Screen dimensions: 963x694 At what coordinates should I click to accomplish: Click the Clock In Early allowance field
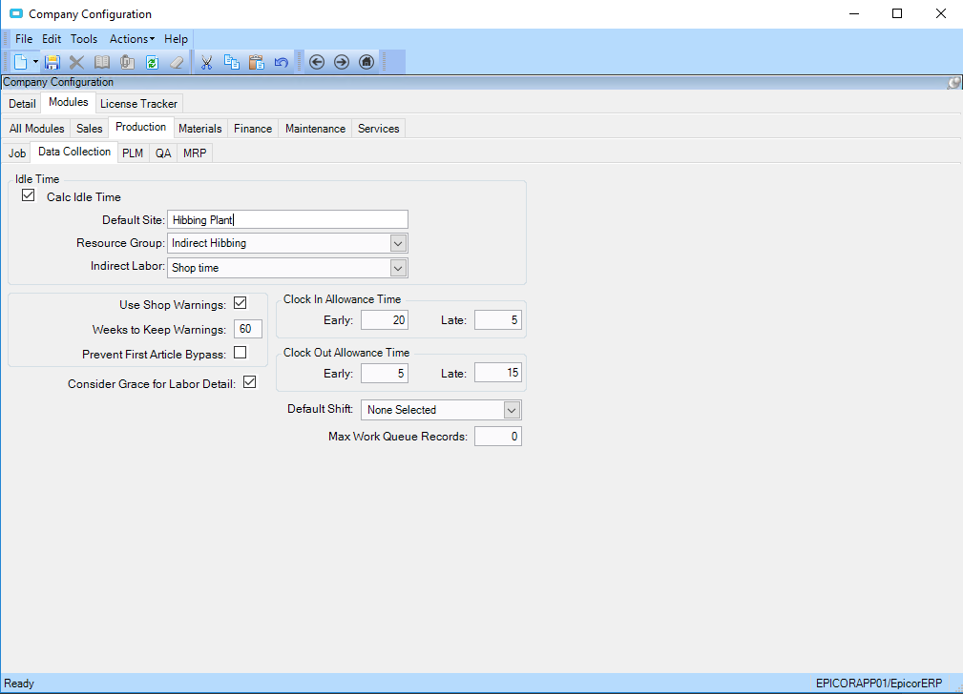[x=385, y=319]
